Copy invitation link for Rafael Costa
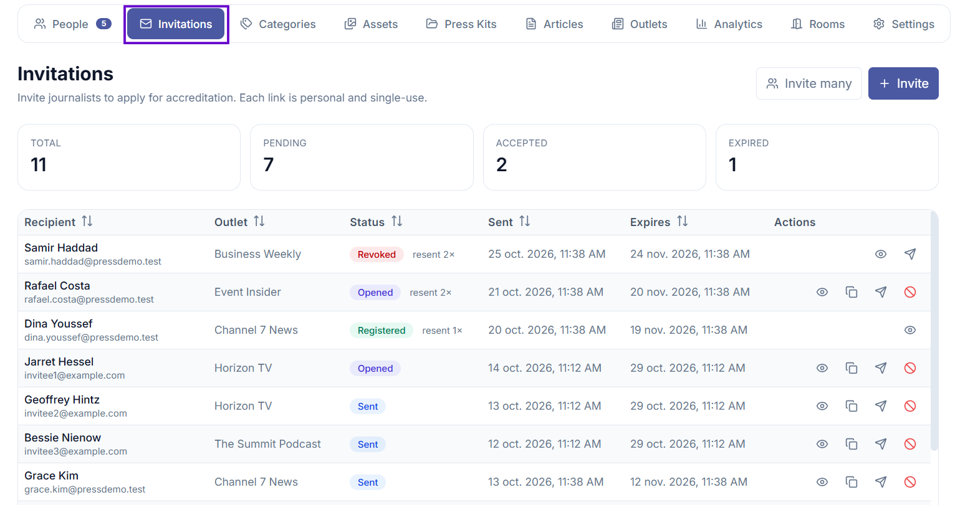The width and height of the screenshot is (955, 505). pyautogui.click(x=852, y=292)
